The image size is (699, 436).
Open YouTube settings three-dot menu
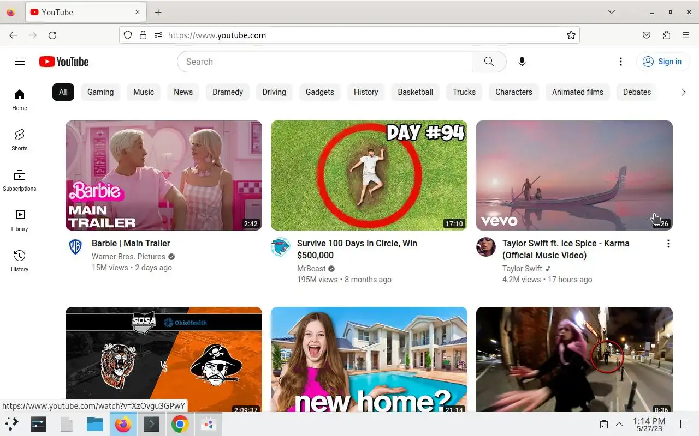click(620, 62)
